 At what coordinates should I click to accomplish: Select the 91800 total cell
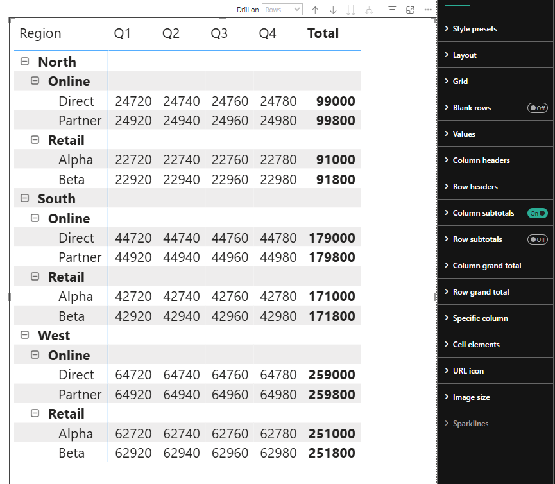pyautogui.click(x=336, y=180)
